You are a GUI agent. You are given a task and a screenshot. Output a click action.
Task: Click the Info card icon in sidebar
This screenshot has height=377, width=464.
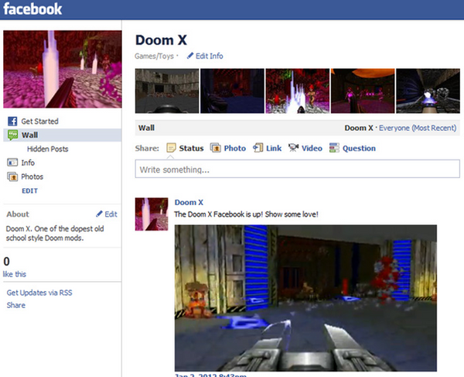[12, 163]
